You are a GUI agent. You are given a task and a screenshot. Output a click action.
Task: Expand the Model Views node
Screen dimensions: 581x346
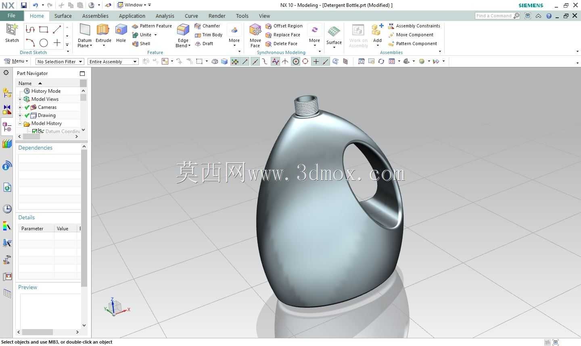click(x=20, y=99)
